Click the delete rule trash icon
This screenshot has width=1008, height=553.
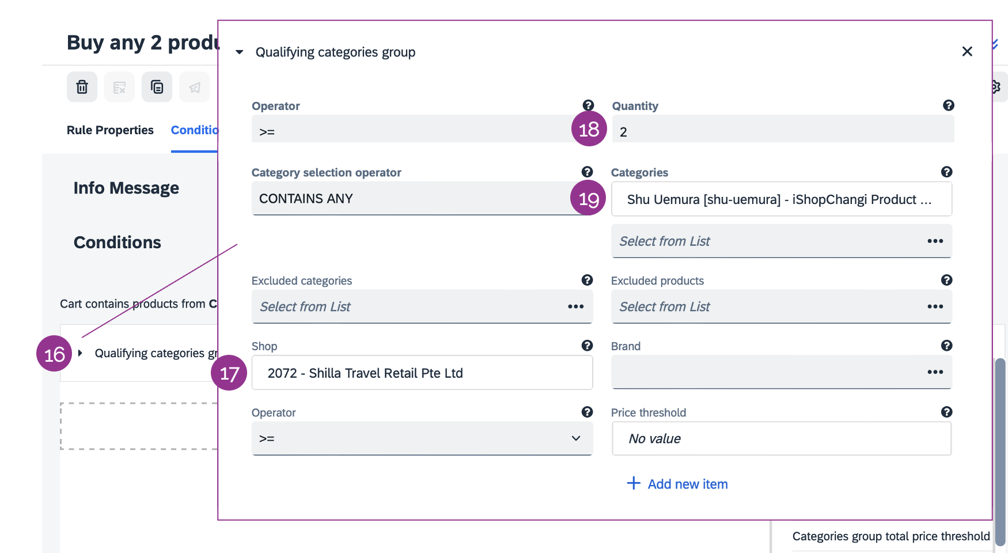coord(82,87)
